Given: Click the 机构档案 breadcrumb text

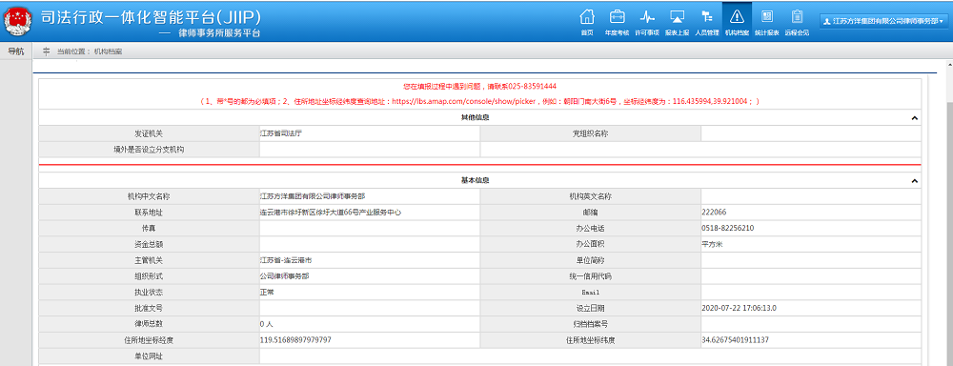Looking at the screenshot, I should [109, 51].
